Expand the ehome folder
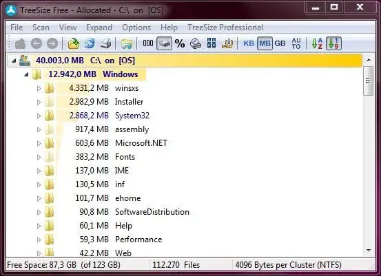 click(39, 198)
